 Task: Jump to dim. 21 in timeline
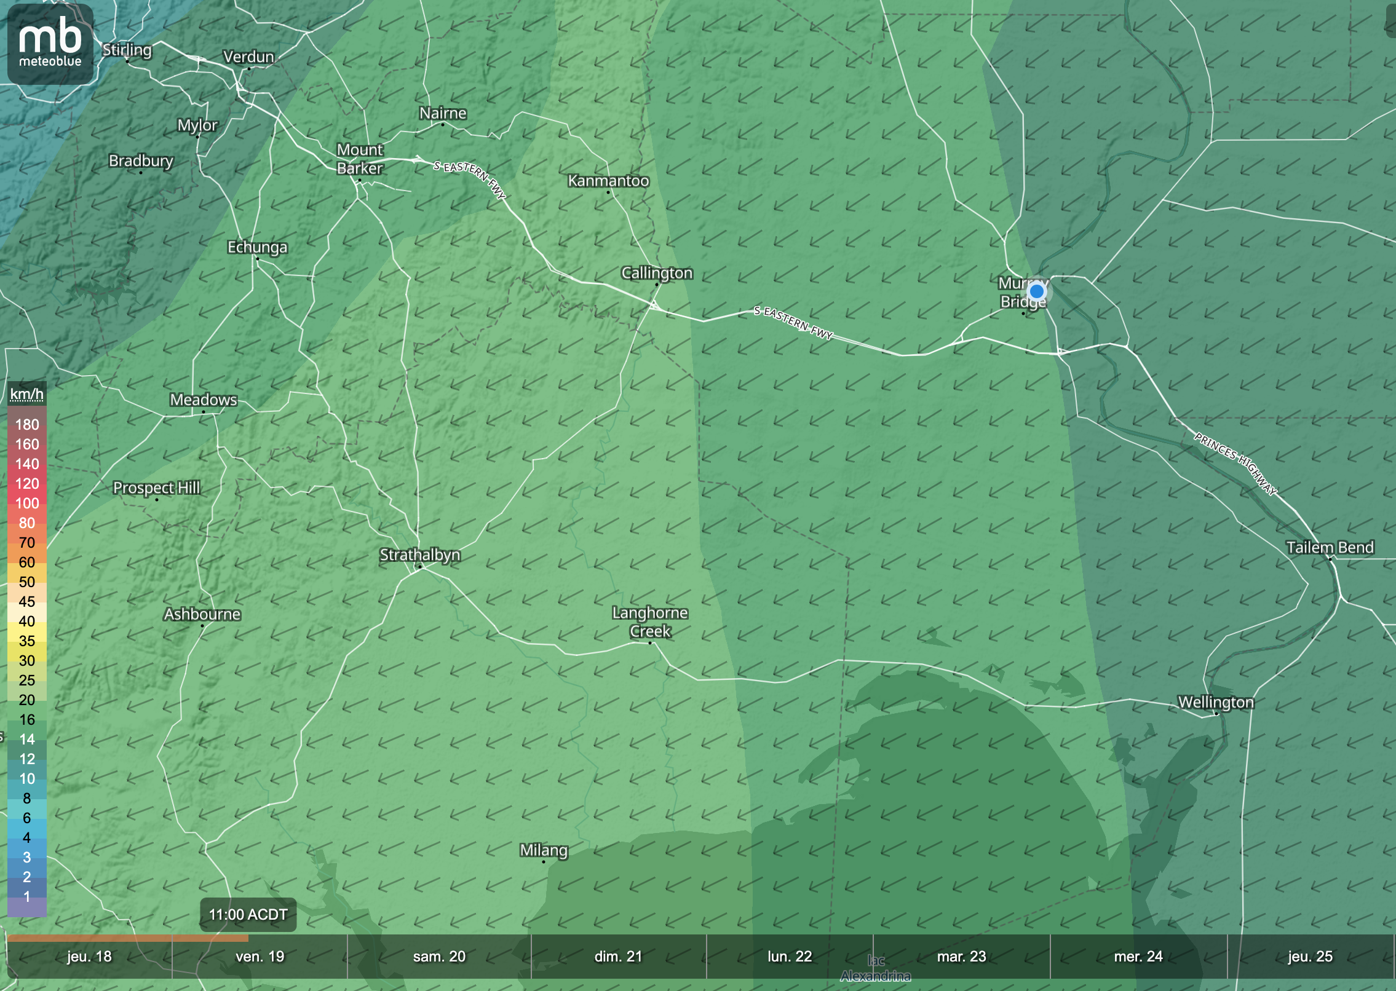click(x=618, y=957)
